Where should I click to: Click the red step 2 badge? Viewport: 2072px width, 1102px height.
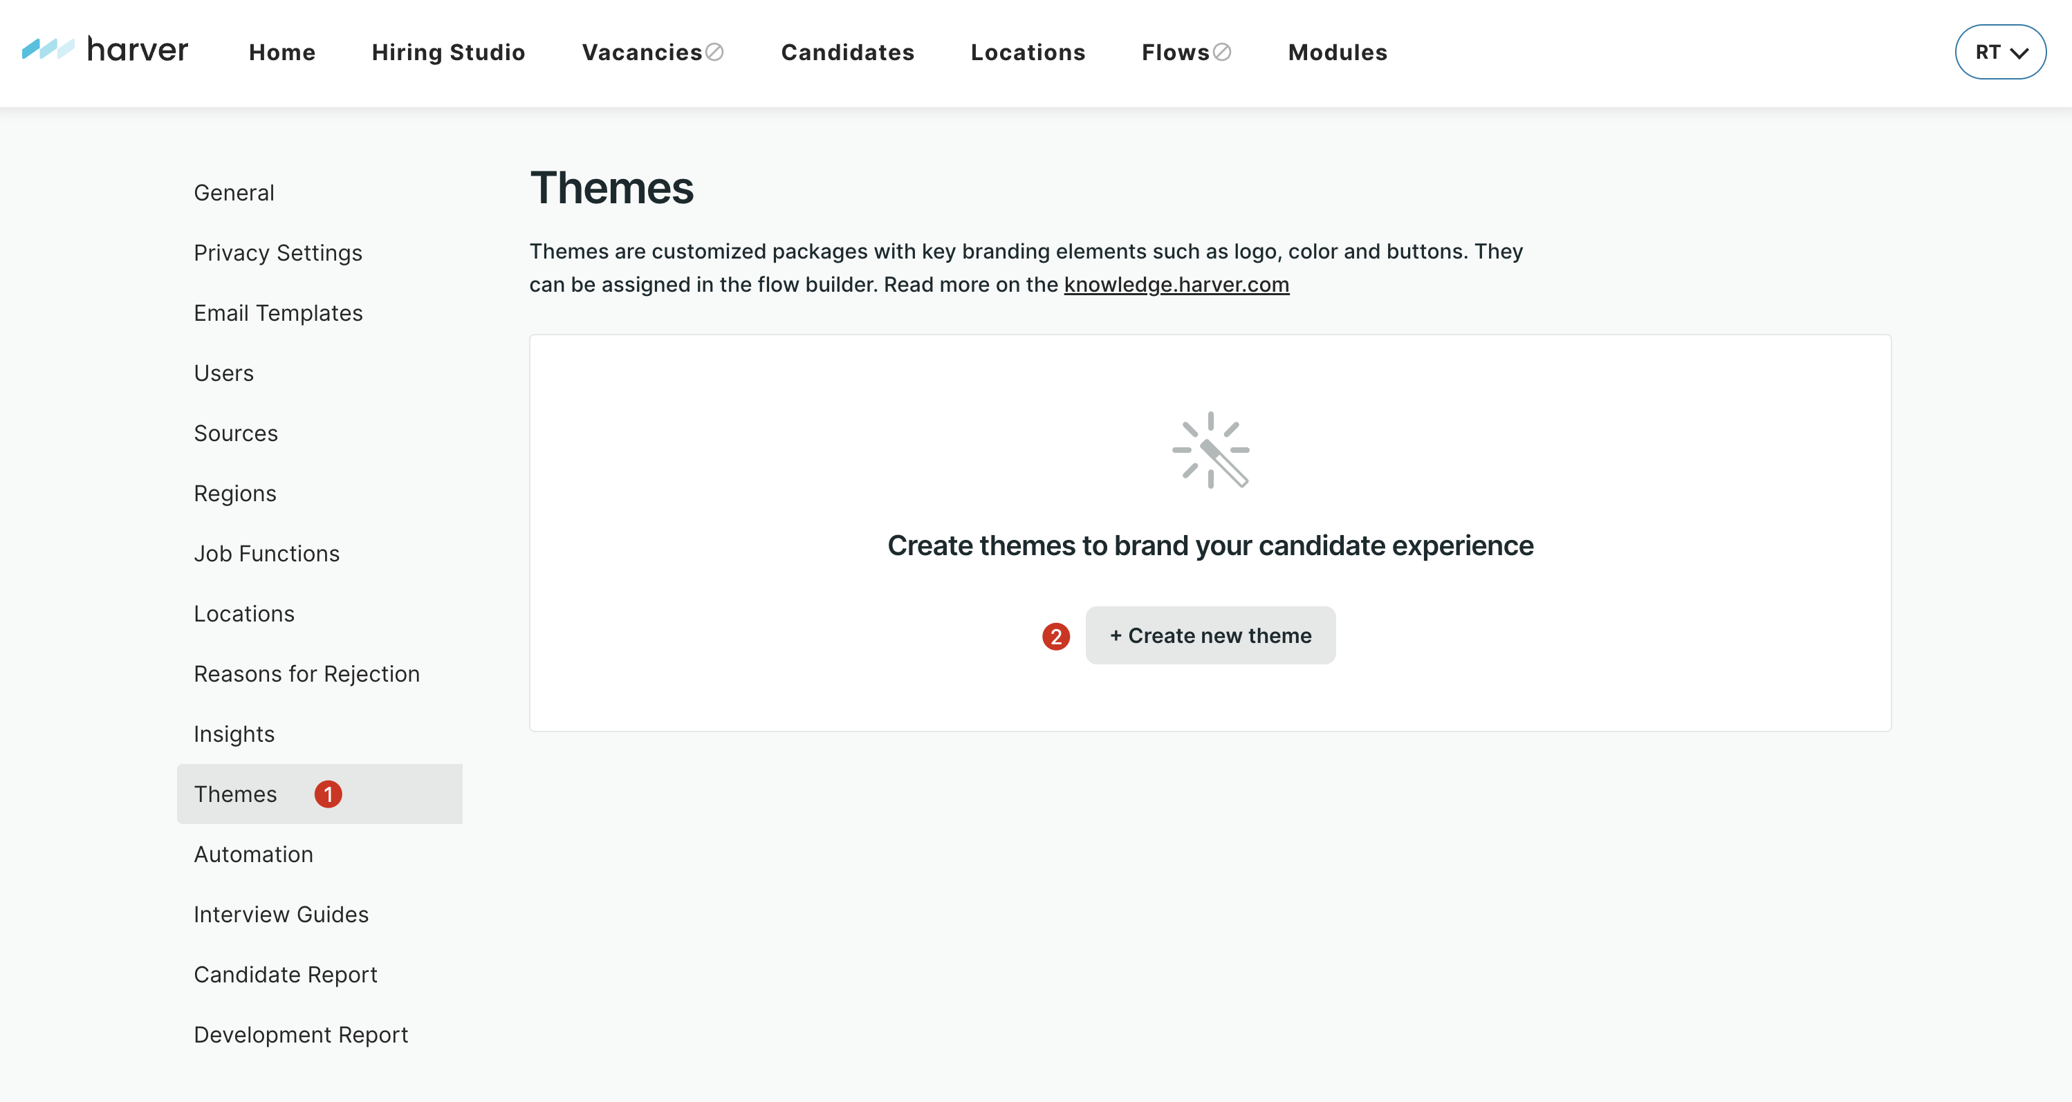point(1055,637)
